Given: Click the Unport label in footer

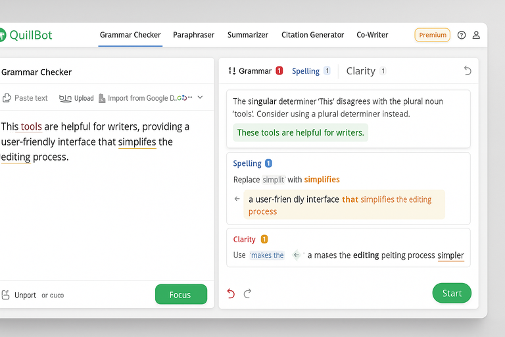Looking at the screenshot, I should (x=25, y=295).
